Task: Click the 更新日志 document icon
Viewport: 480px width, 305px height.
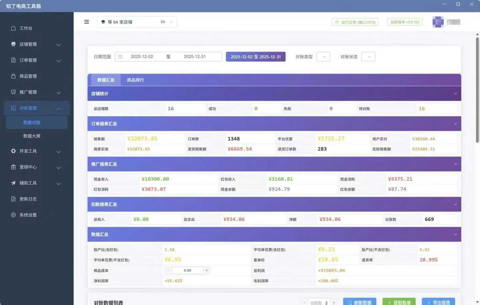Action: click(13, 199)
